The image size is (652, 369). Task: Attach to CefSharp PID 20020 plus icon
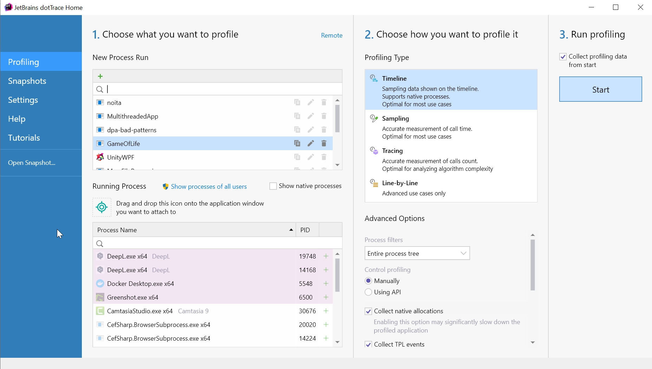(x=326, y=325)
